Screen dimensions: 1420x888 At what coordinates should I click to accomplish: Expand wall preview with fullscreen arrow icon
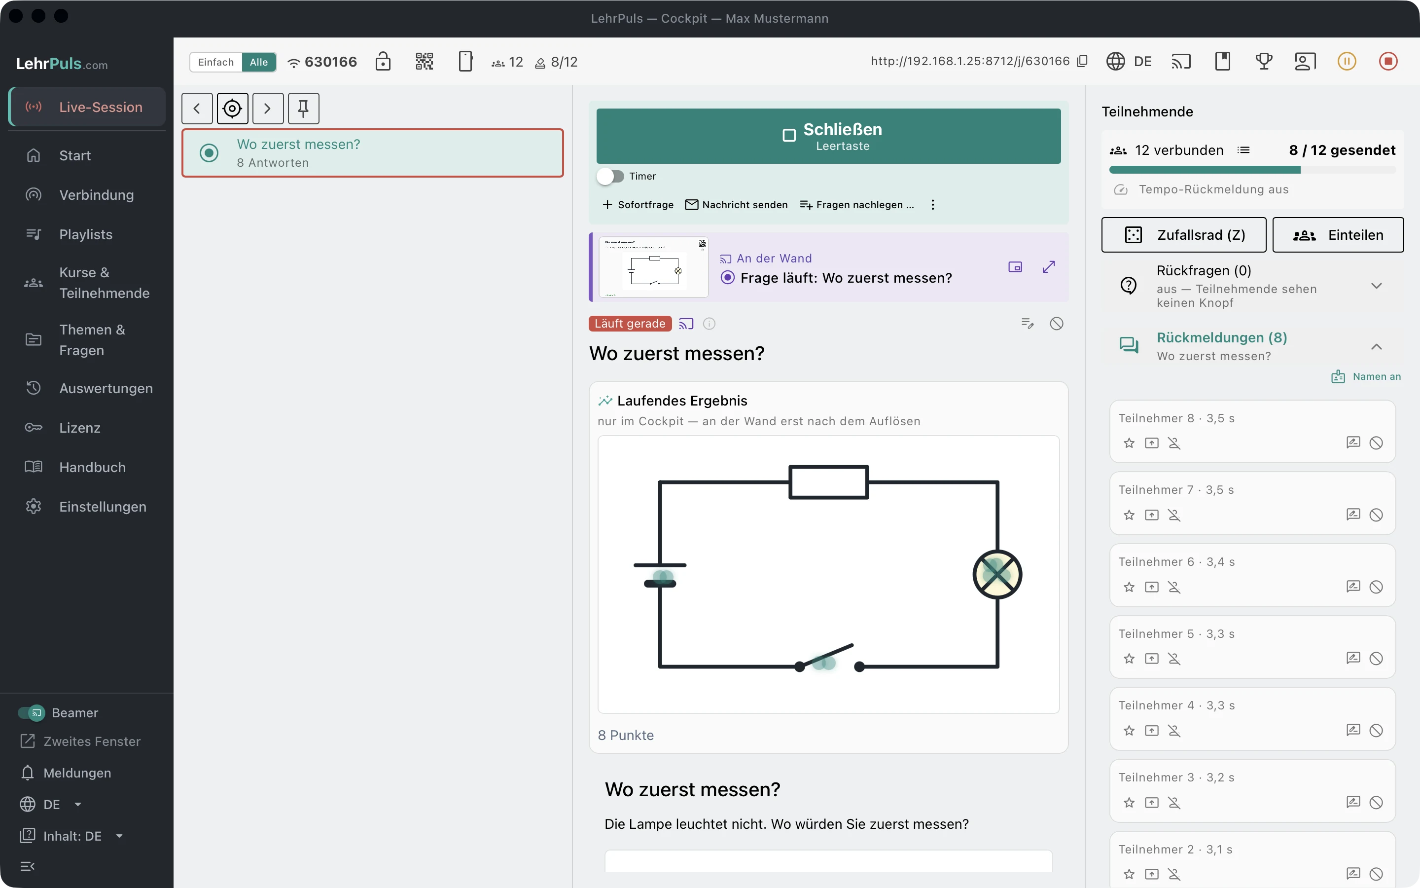pos(1049,267)
